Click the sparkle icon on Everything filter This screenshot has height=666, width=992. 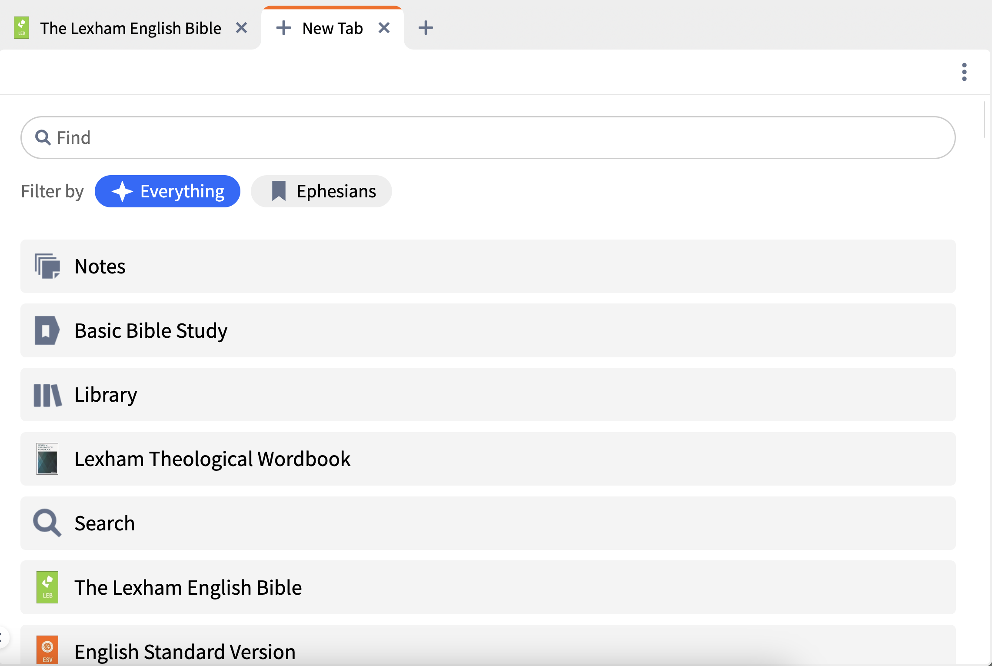(122, 191)
